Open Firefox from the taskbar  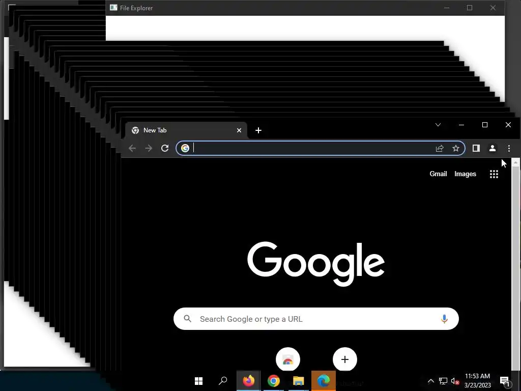pyautogui.click(x=248, y=381)
